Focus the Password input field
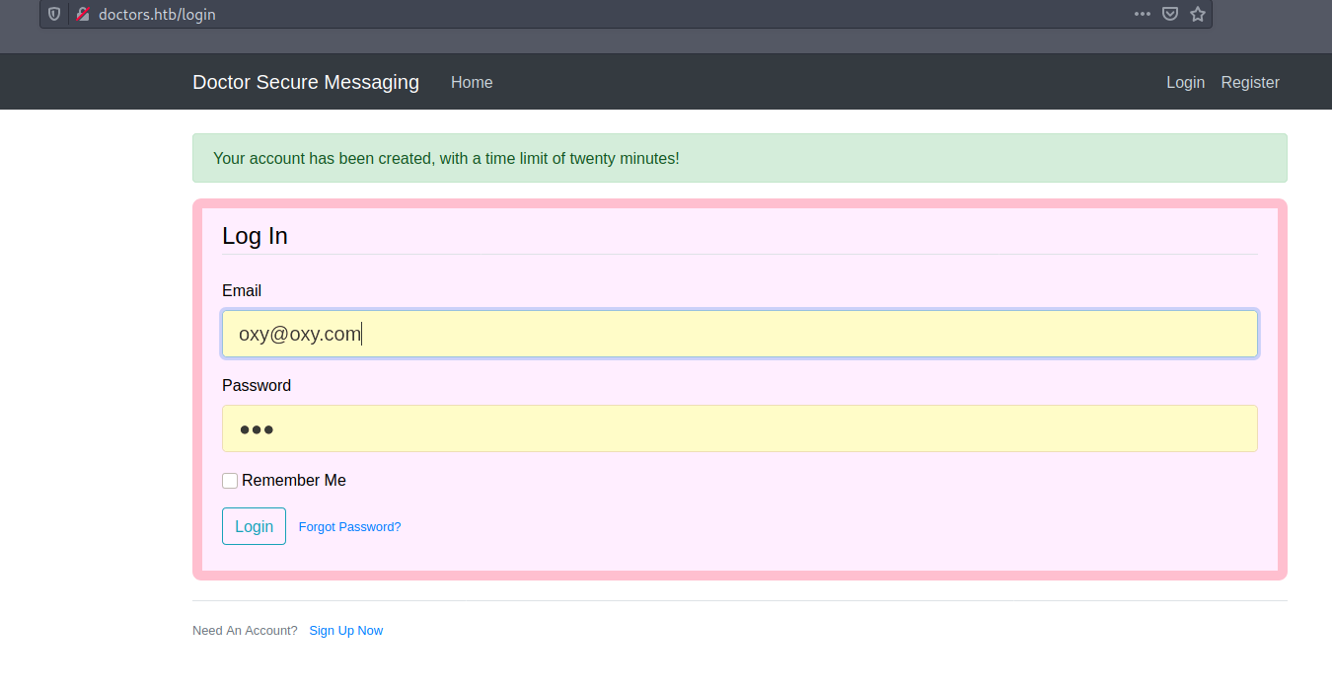The height and width of the screenshot is (696, 1332). pyautogui.click(x=740, y=428)
